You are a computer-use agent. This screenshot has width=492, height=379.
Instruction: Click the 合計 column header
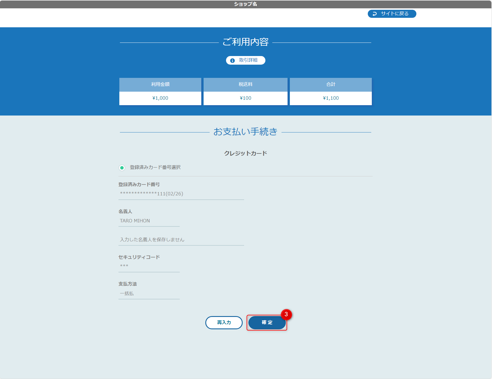[330, 84]
